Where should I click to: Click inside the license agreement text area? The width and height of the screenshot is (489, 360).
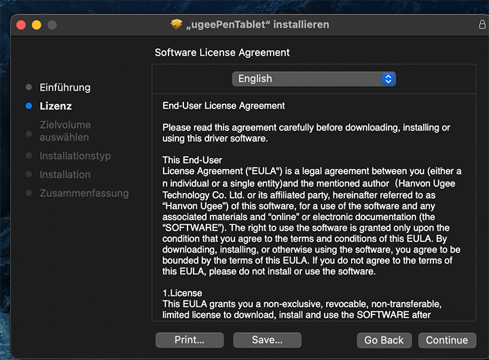(x=312, y=217)
